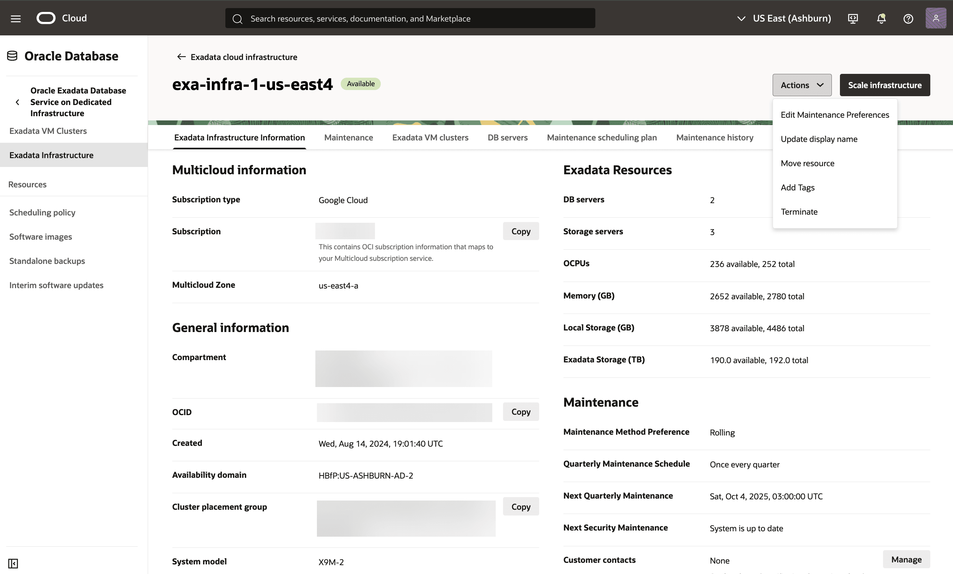The height and width of the screenshot is (574, 953).
Task: Click the back arrow to Exadata cloud infrastructure
Action: 181,57
